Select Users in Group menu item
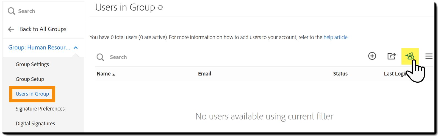The height and width of the screenshot is (136, 438). (x=32, y=94)
